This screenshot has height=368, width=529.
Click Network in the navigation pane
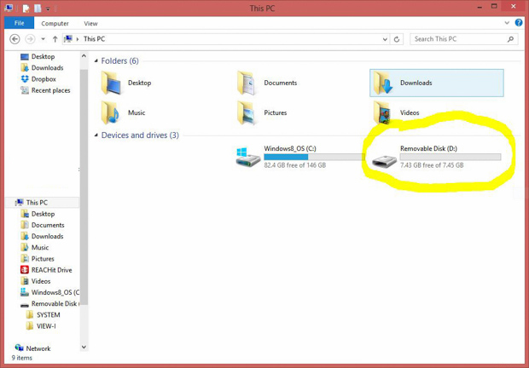click(x=32, y=348)
